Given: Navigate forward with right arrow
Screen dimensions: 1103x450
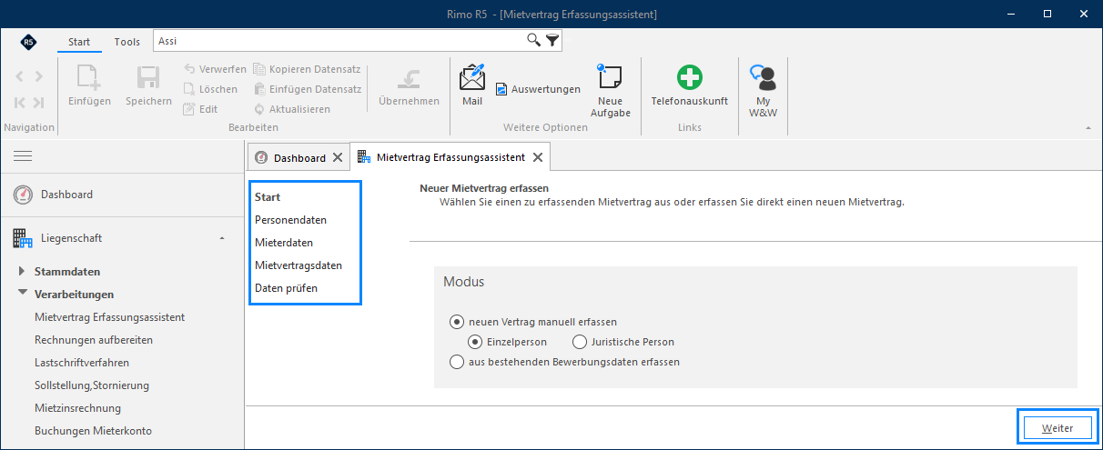Looking at the screenshot, I should pos(38,76).
